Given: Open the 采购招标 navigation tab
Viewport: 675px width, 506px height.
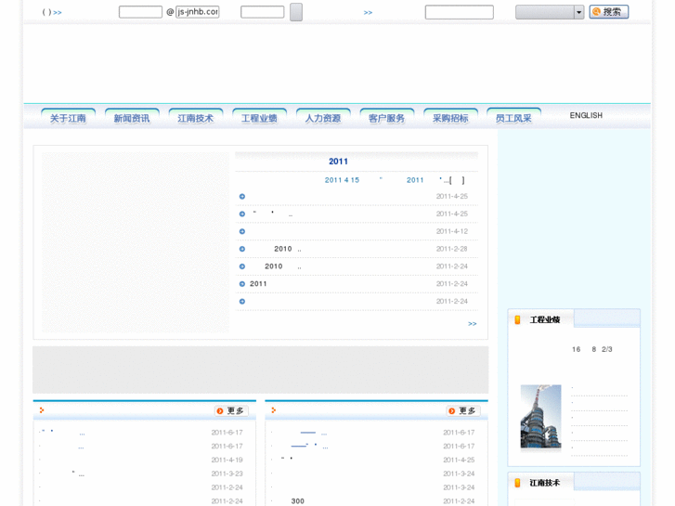Looking at the screenshot, I should click(x=450, y=118).
